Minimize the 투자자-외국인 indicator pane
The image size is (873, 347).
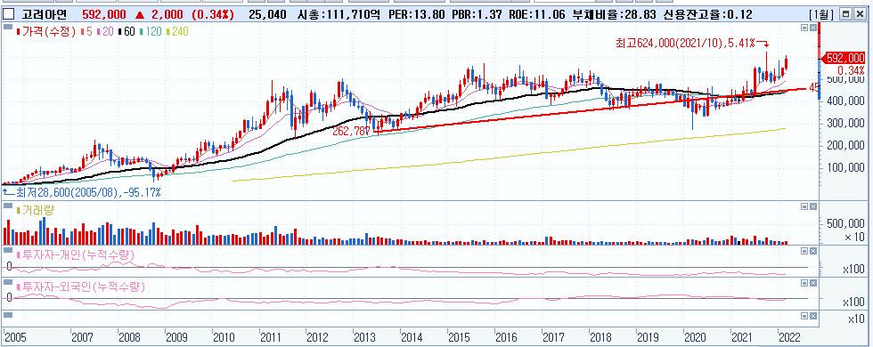[804, 283]
